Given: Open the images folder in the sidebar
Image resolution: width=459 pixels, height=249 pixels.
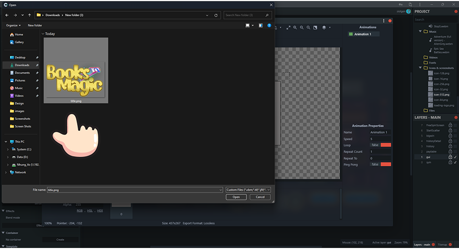Looking at the screenshot, I should click(17, 111).
